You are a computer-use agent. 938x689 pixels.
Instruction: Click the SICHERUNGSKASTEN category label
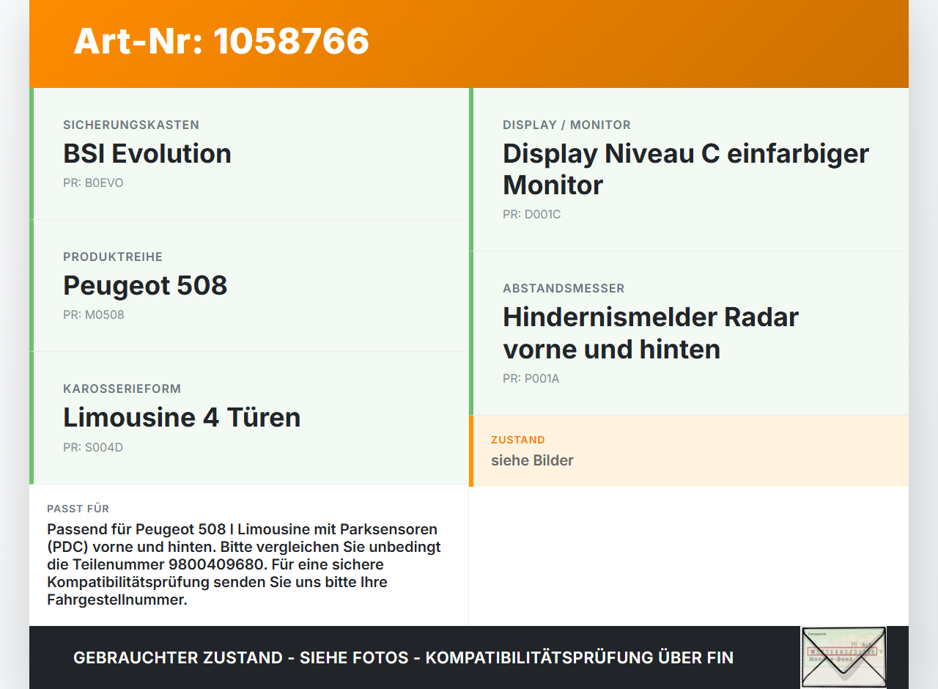click(131, 125)
